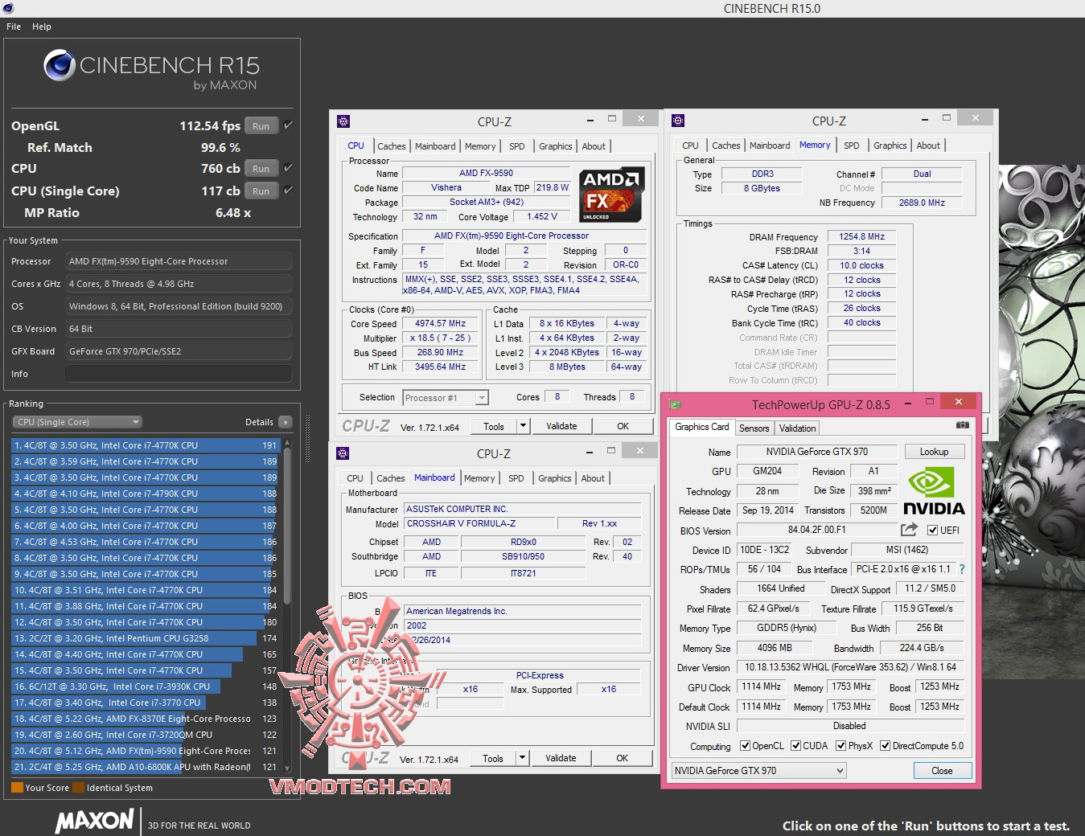1085x836 pixels.
Task: Open the Tools dropdown arrow in the CPU-Z processor window
Action: tap(523, 426)
